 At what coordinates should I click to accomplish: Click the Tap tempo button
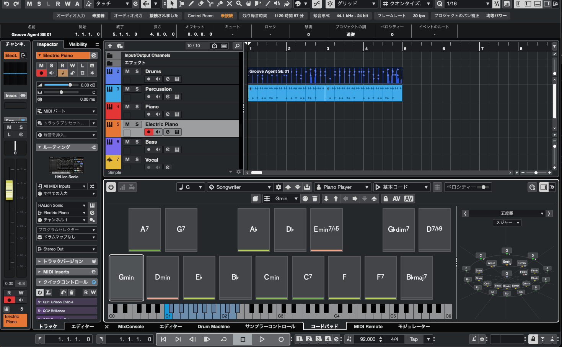coord(414,339)
